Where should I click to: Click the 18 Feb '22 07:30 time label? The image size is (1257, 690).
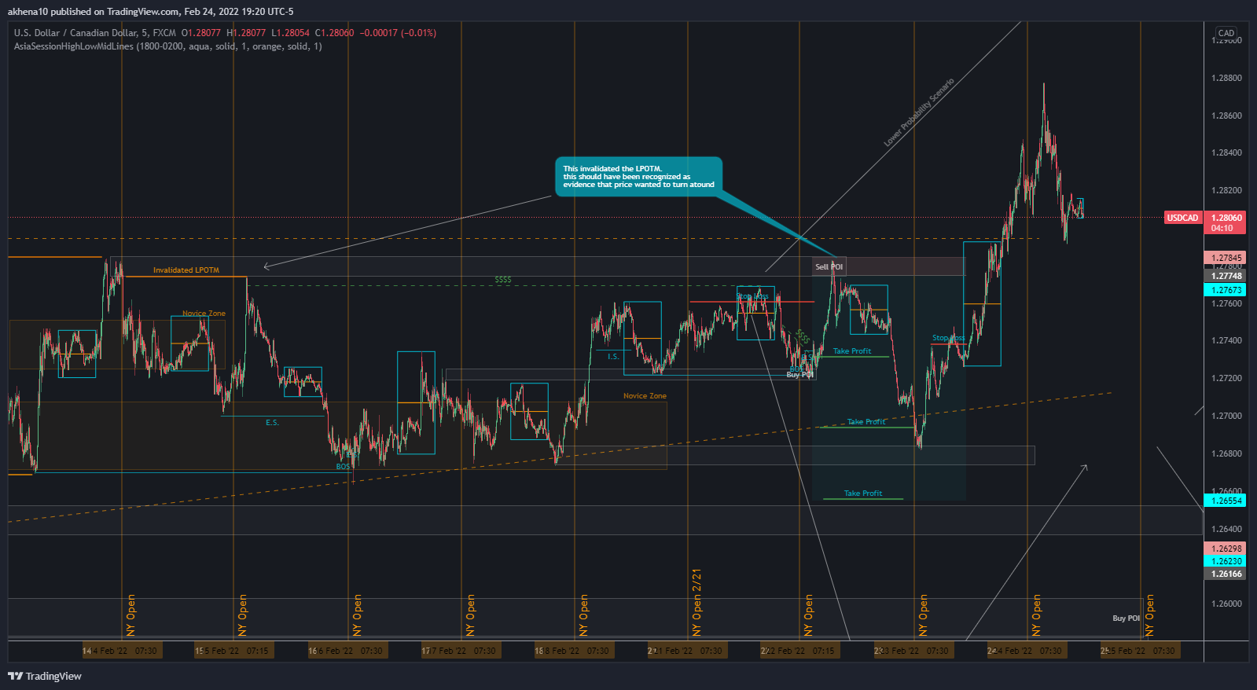(574, 651)
